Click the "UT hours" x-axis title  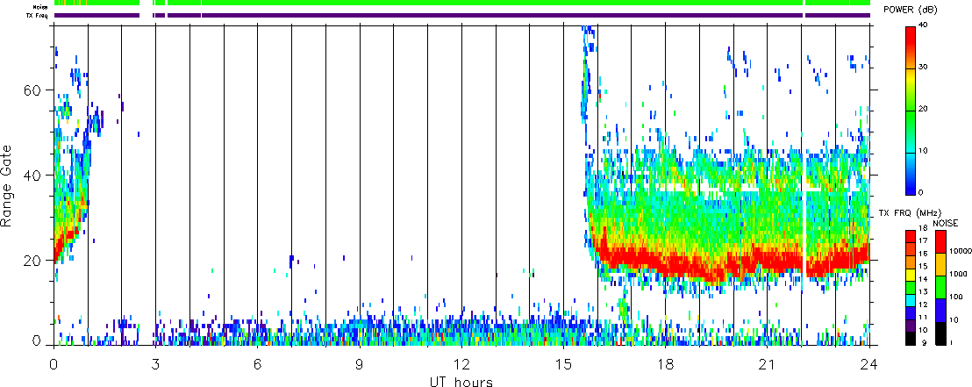(461, 381)
